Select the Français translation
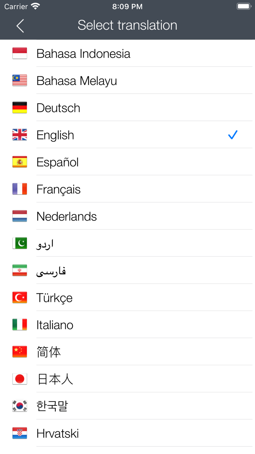The width and height of the screenshot is (255, 454). (x=59, y=189)
